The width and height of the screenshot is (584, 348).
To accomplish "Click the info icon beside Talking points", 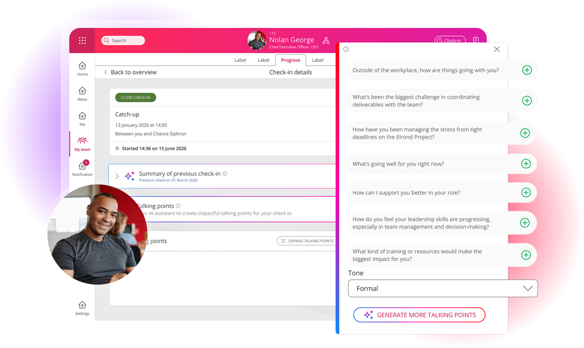I will click(x=179, y=205).
